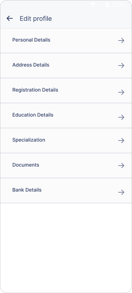
Task: Select the Bank Details row
Action: pos(66,191)
